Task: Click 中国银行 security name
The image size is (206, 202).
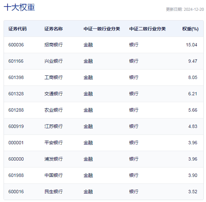Action: coord(54,176)
